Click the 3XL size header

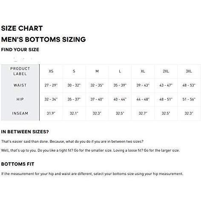pyautogui.click(x=189, y=71)
